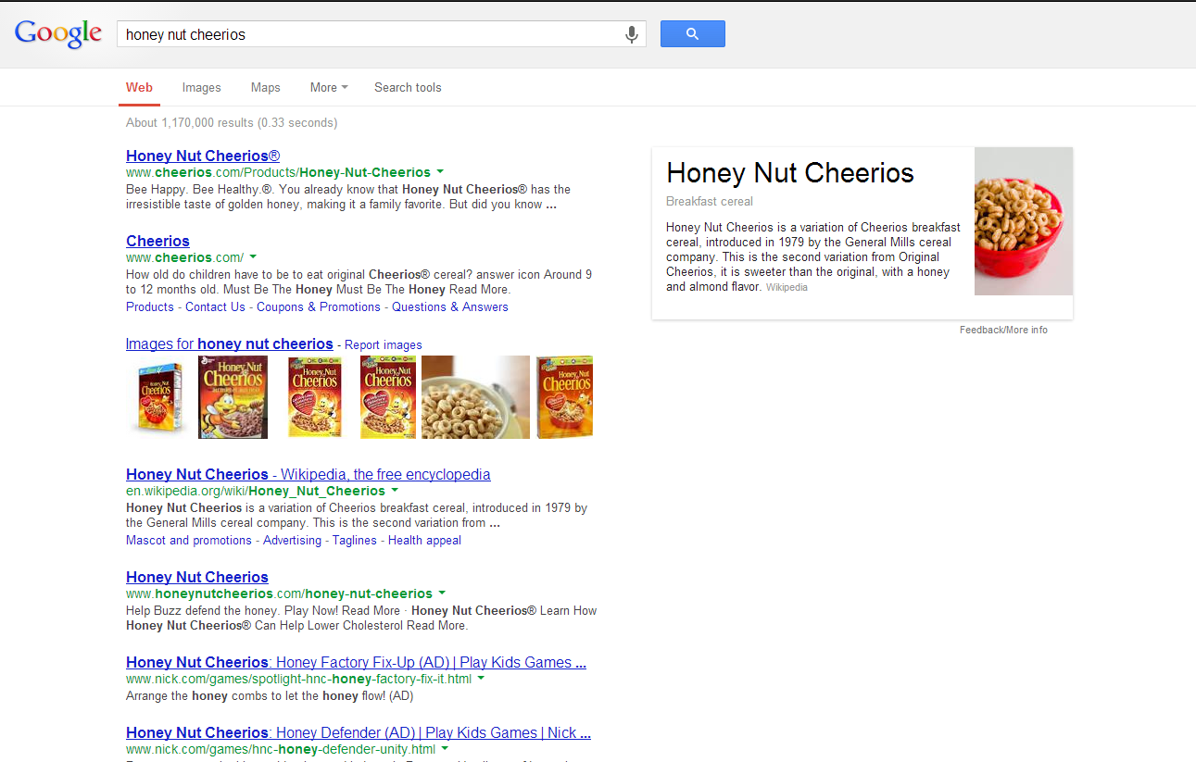1196x762 pixels.
Task: Open the Products sitelink under Cheerios
Action: (150, 307)
